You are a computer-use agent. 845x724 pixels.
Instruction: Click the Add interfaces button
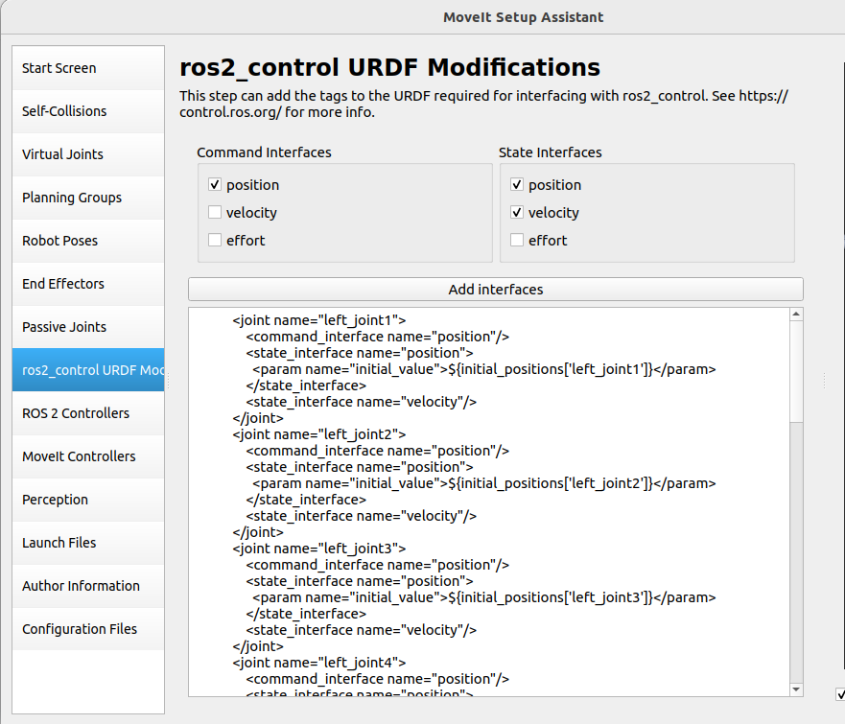click(x=495, y=290)
